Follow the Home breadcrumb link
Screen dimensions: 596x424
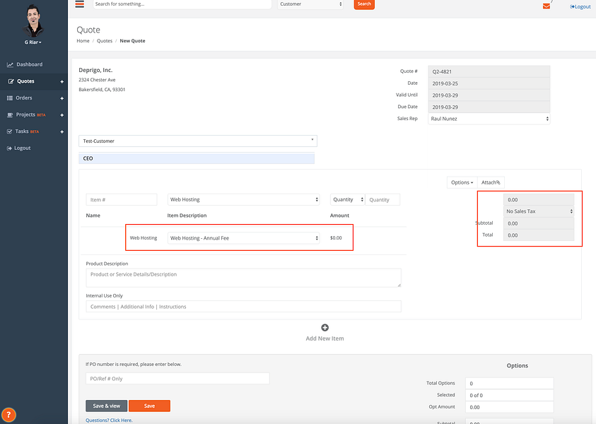(x=83, y=41)
